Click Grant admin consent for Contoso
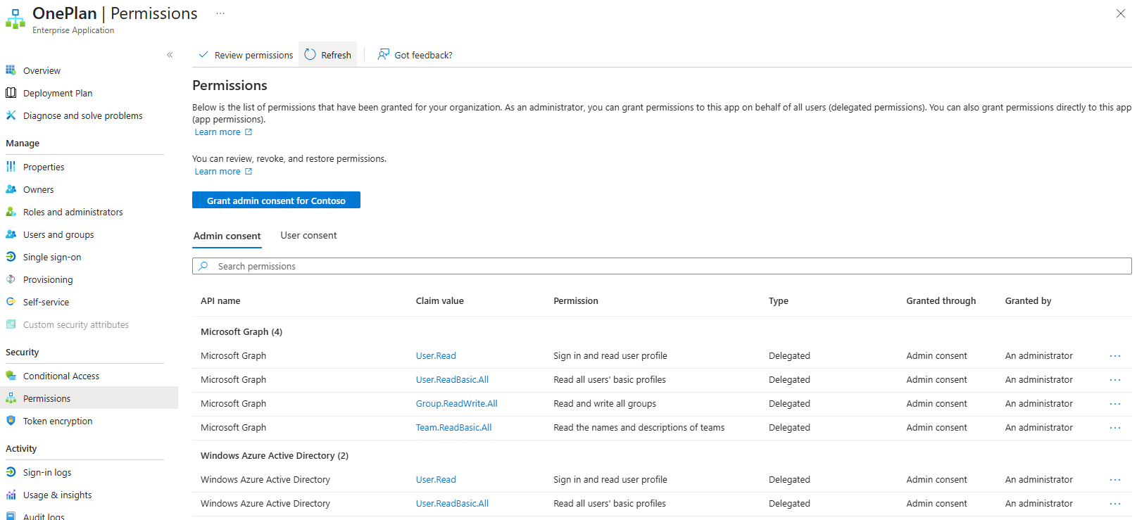This screenshot has height=520, width=1137. (x=276, y=201)
